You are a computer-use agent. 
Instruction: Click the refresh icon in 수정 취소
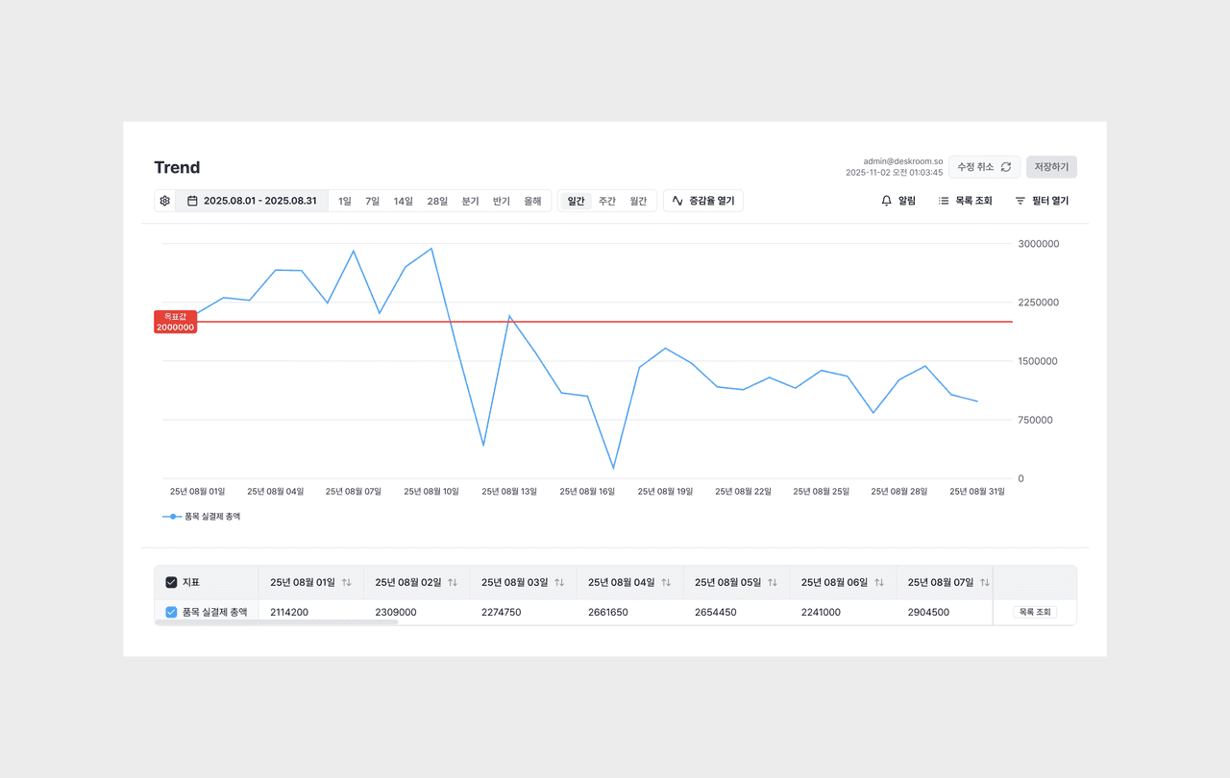1006,167
